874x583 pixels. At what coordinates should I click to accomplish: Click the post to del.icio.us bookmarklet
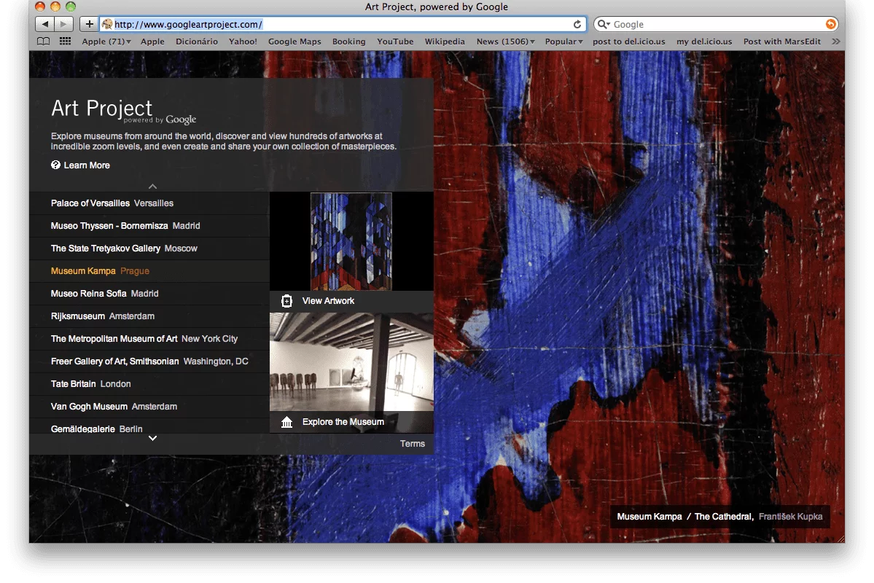629,42
